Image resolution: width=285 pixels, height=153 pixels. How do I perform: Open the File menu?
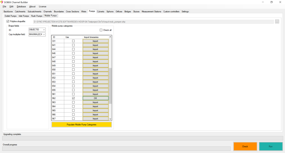tap(4, 6)
